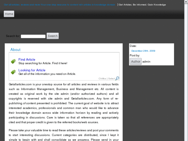Click the green tag icon beside Find Article

13,61
